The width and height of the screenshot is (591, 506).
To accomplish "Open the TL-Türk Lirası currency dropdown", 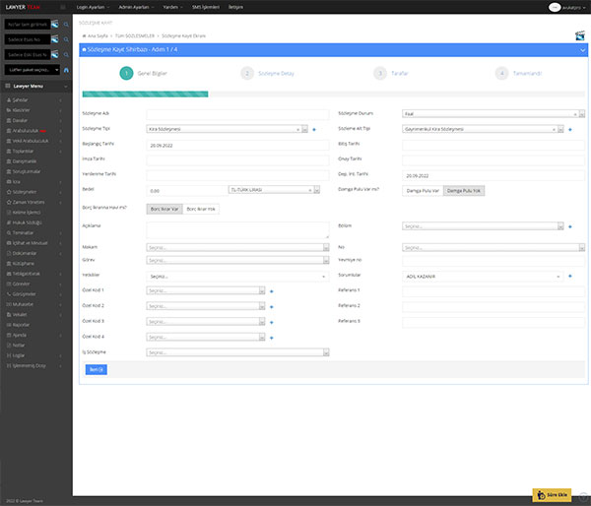I will pos(274,190).
